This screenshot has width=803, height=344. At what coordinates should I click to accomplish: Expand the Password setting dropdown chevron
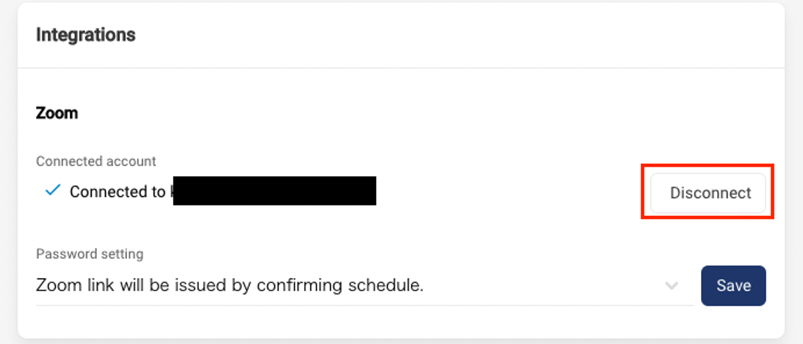(x=671, y=286)
